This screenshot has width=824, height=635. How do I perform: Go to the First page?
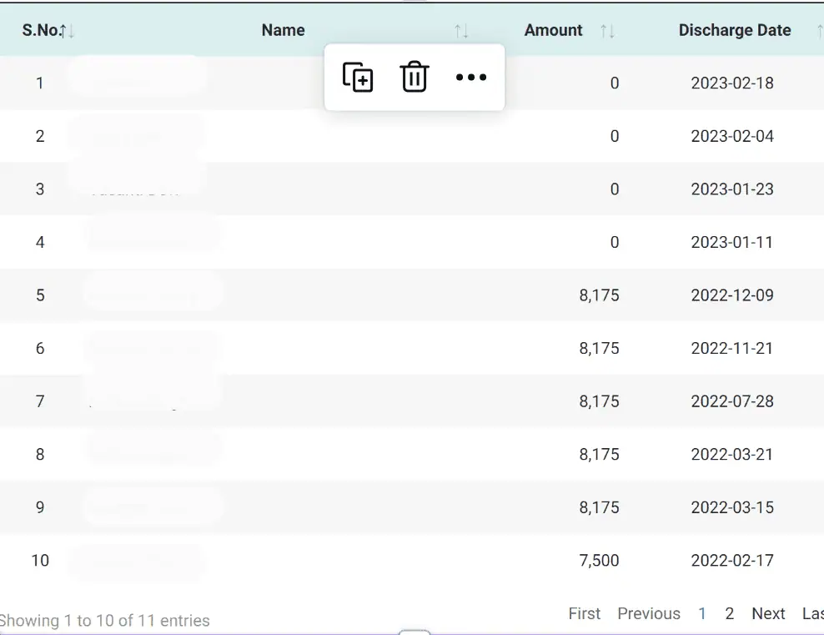584,613
